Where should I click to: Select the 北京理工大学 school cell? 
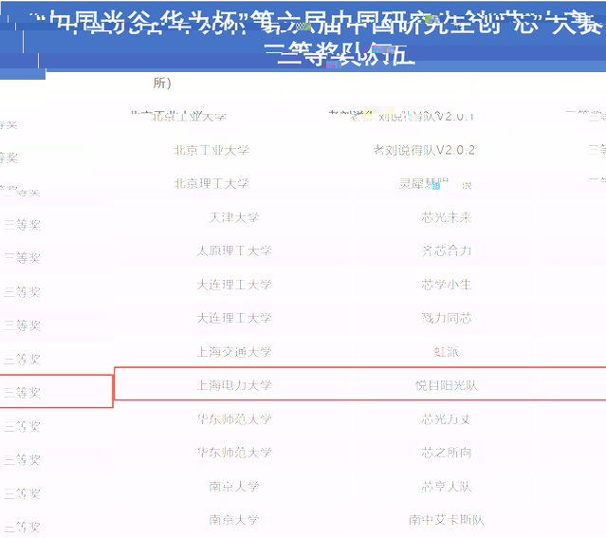click(x=211, y=183)
